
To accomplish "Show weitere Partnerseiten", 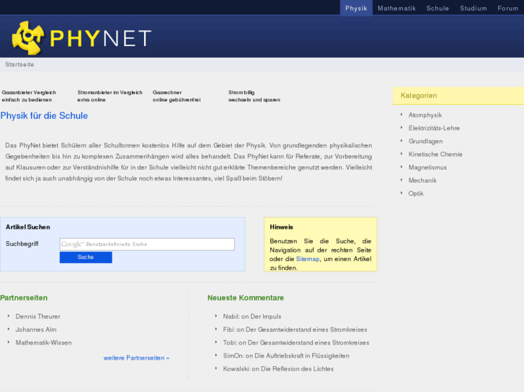I will (136, 357).
